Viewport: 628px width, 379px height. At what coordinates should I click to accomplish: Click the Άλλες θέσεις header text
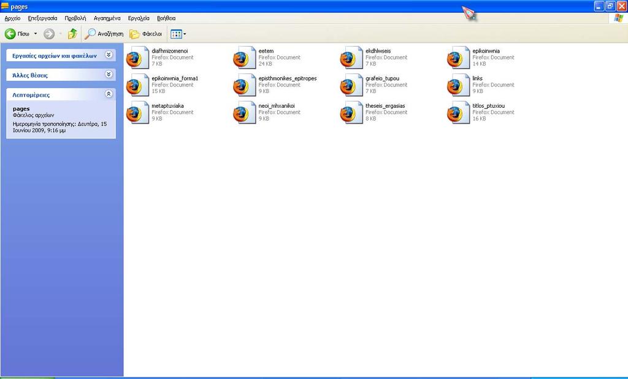tap(30, 75)
